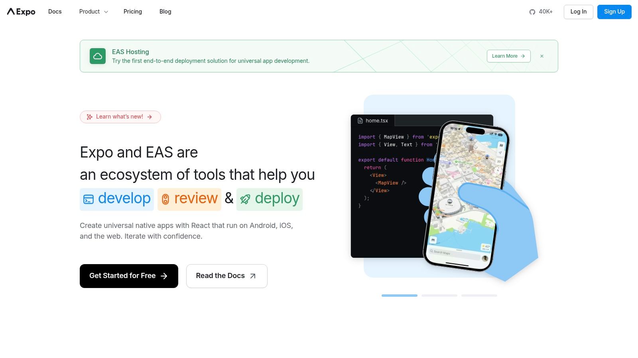Dismiss the EAS Hosting banner
The width and height of the screenshot is (638, 358).
[x=542, y=56]
